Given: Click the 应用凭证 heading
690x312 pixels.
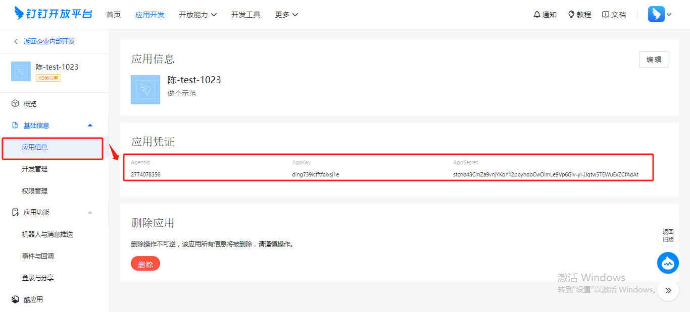Looking at the screenshot, I should click(153, 142).
